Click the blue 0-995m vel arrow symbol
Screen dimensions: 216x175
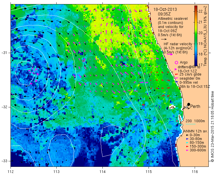tap(176, 82)
